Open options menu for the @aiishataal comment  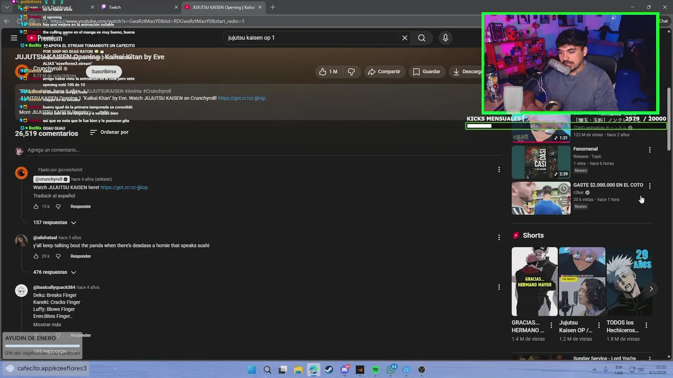tap(499, 237)
